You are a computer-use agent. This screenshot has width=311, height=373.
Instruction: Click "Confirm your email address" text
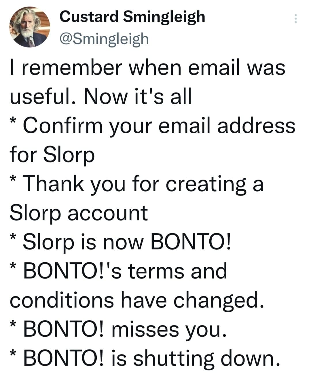[159, 126]
